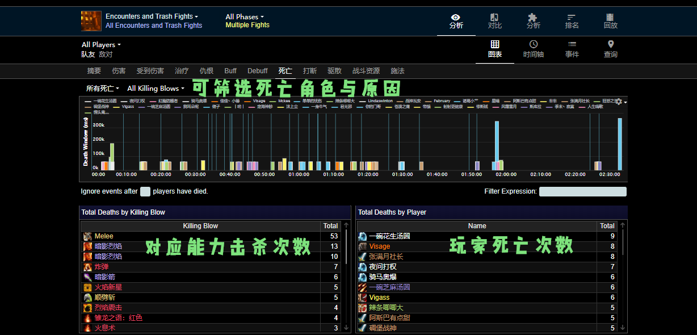Open the Debuff tab
This screenshot has height=335, width=697.
click(257, 71)
